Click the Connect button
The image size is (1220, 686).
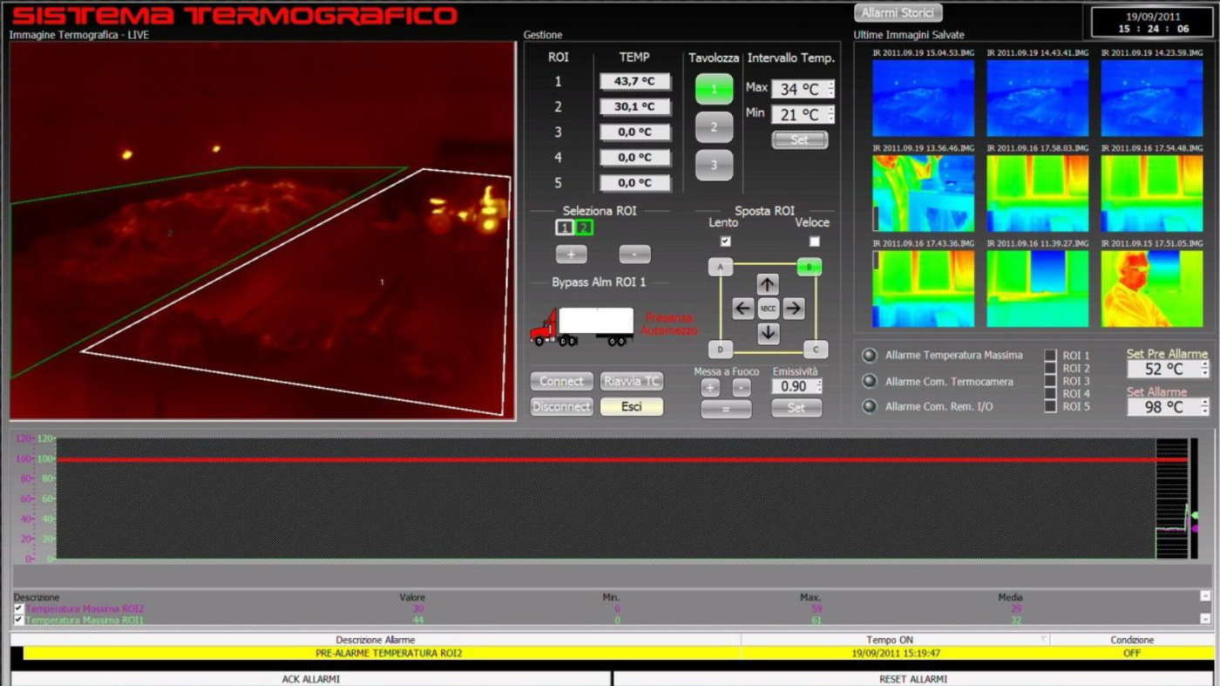(562, 381)
